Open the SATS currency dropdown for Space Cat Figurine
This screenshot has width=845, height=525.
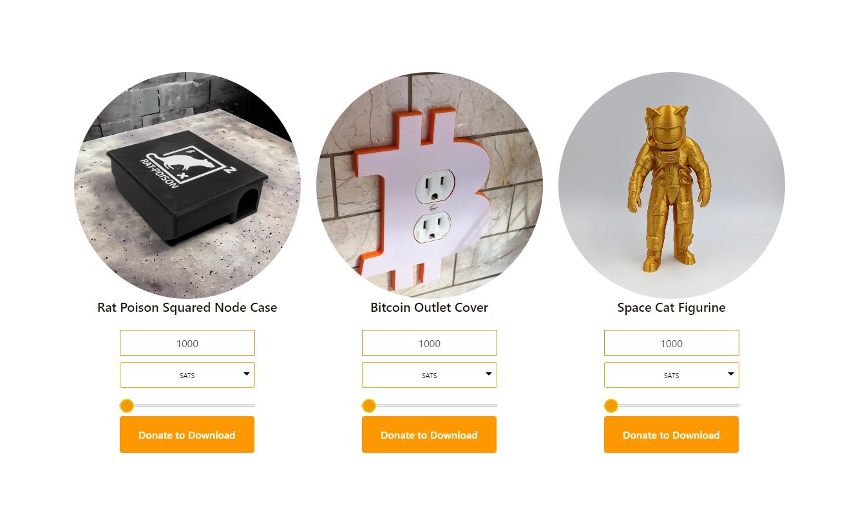coord(672,375)
